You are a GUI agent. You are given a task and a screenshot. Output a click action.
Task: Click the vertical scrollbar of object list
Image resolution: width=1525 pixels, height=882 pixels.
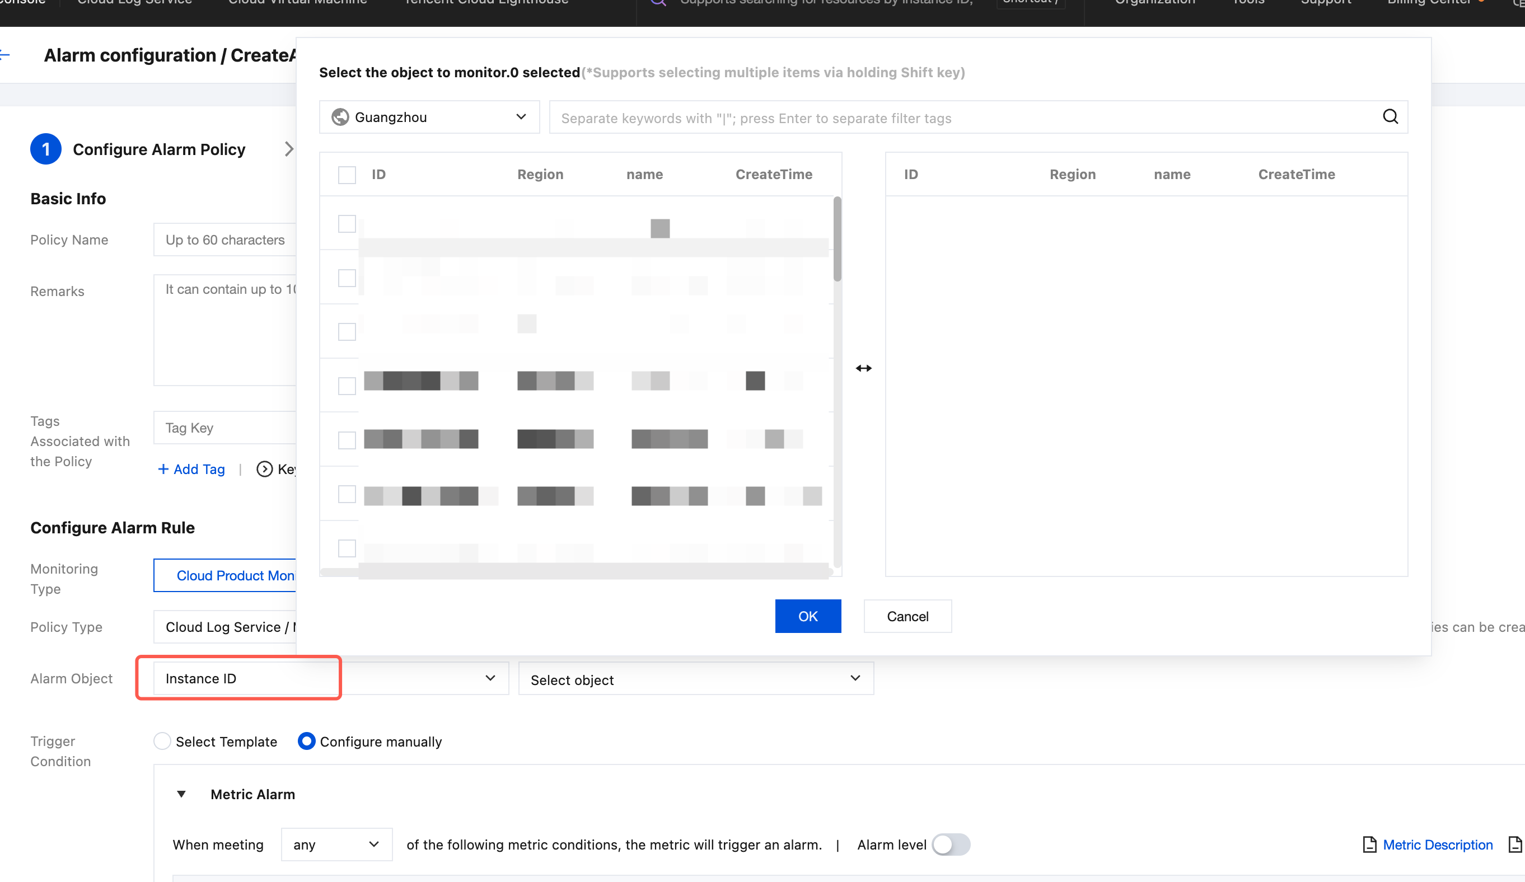[x=837, y=239]
